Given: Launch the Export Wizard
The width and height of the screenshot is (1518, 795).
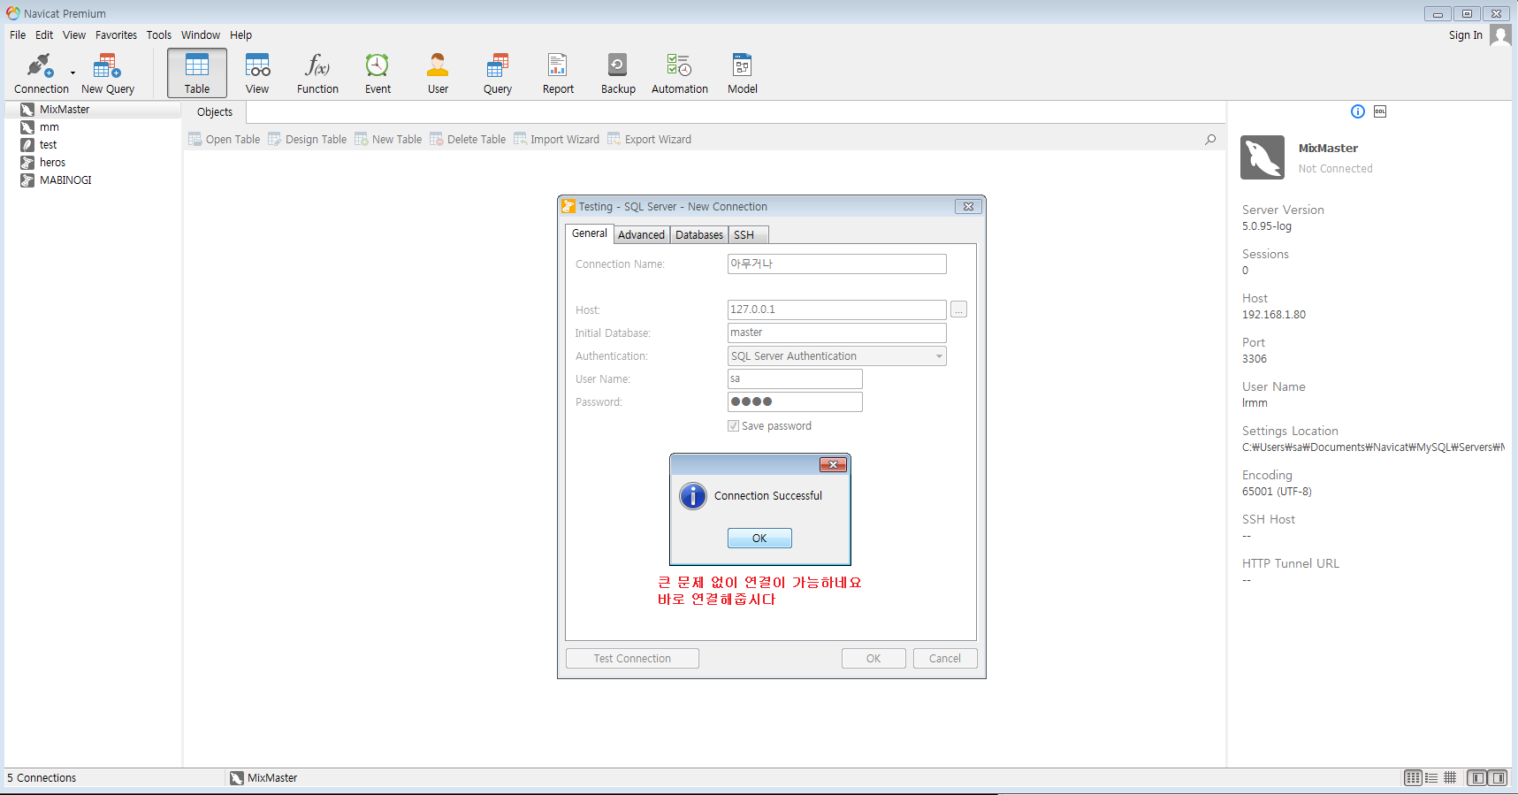Looking at the screenshot, I should 650,140.
